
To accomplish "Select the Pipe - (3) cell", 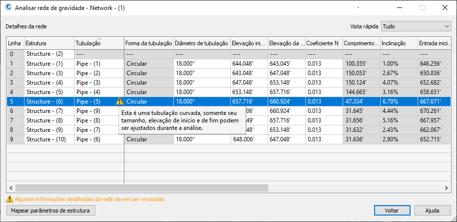I will (99, 83).
